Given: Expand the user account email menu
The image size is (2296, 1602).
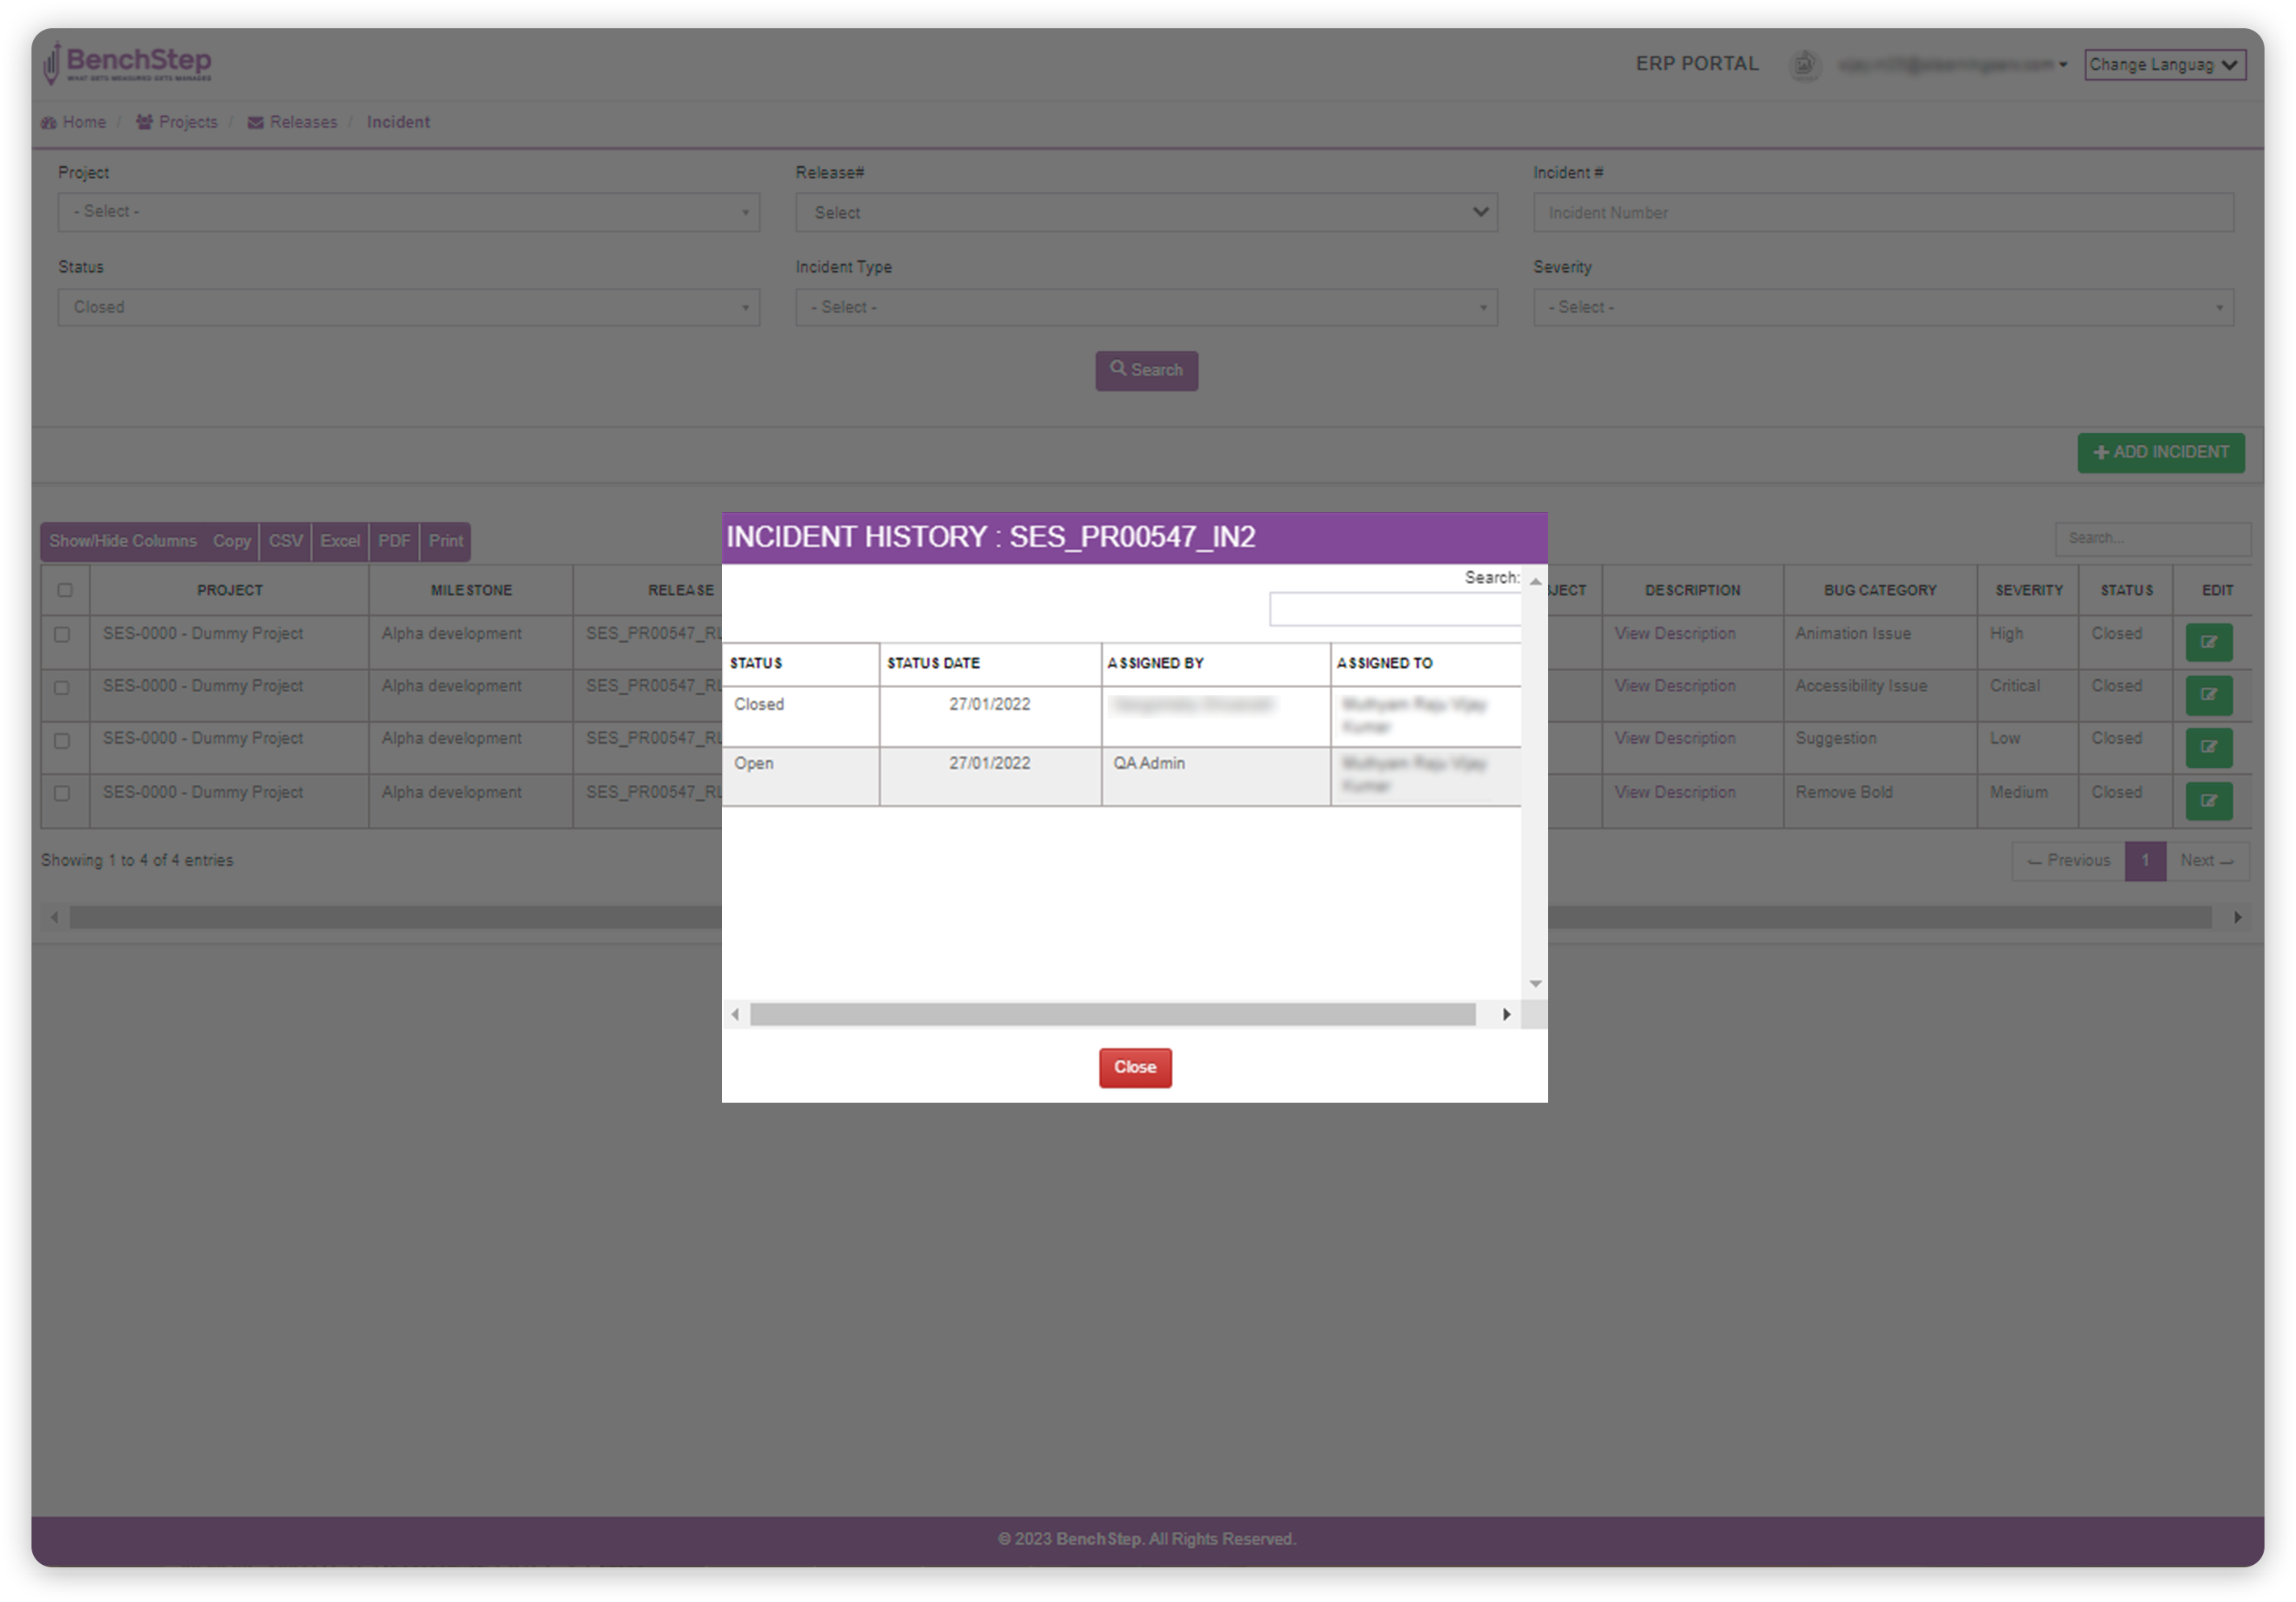Looking at the screenshot, I should pos(1952,65).
